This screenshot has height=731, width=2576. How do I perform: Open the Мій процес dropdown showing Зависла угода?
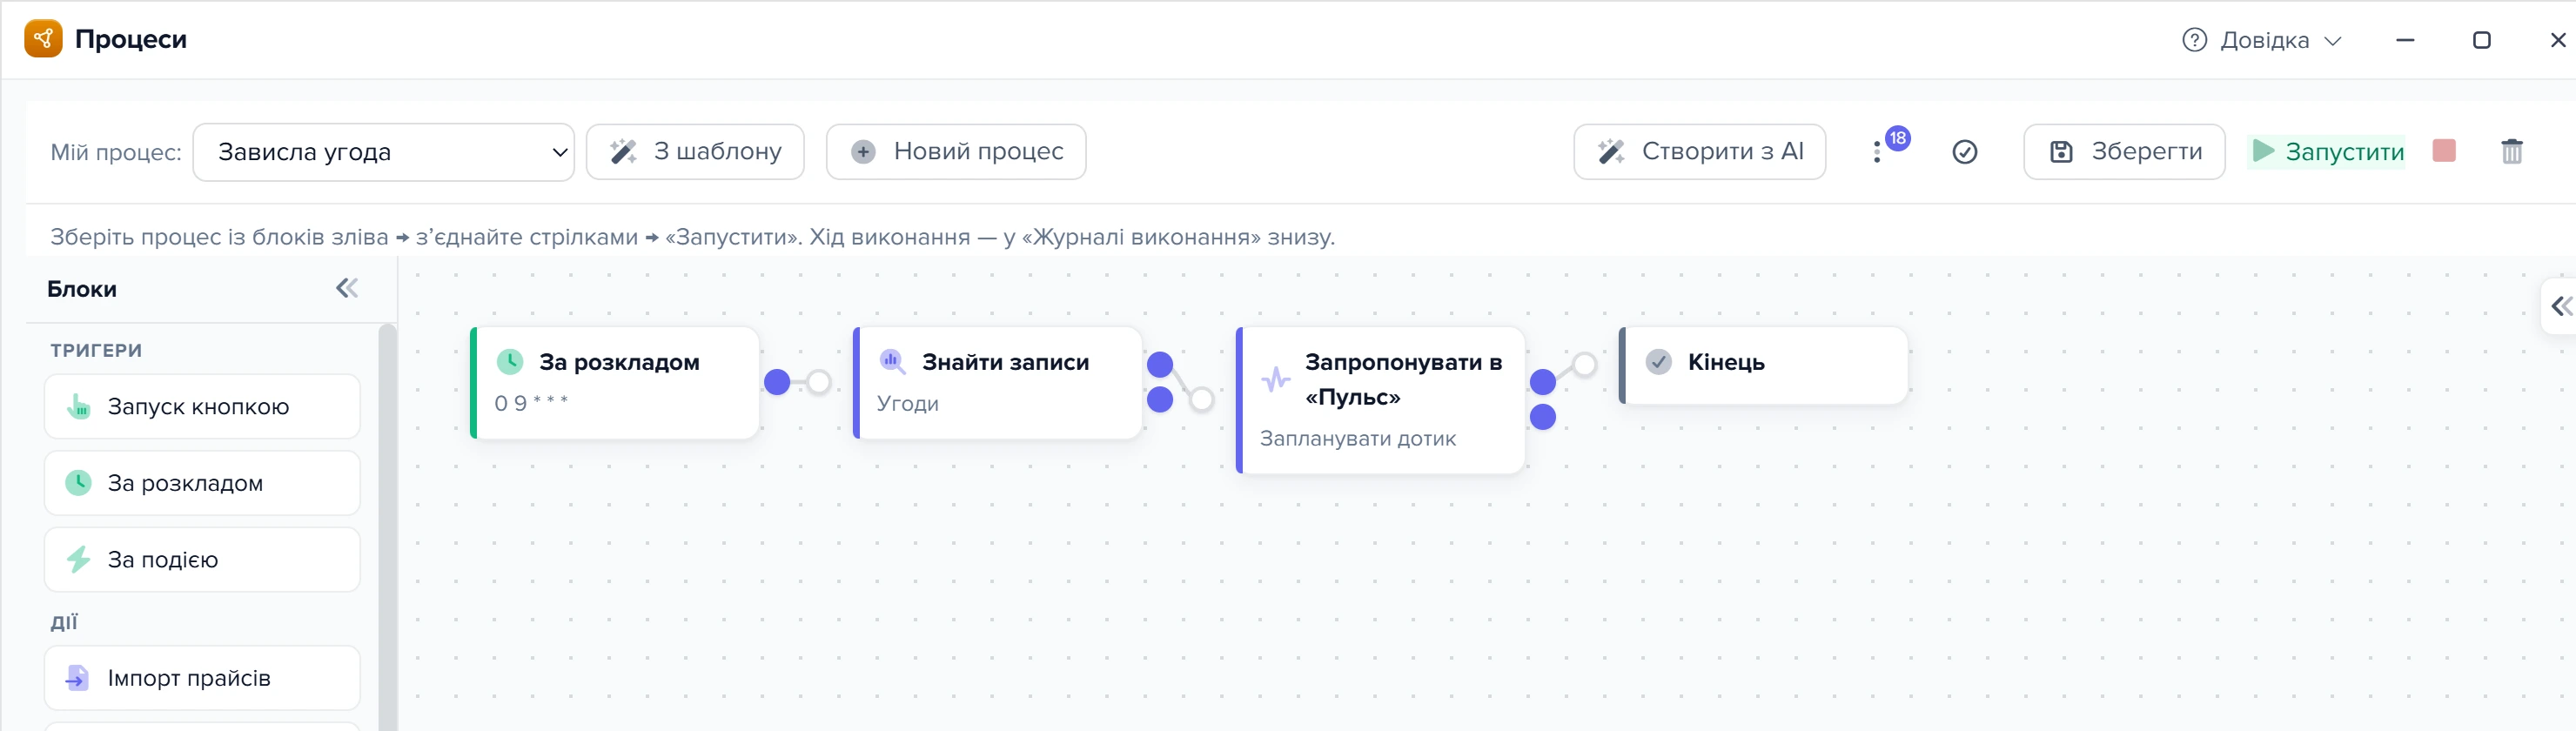pyautogui.click(x=383, y=152)
